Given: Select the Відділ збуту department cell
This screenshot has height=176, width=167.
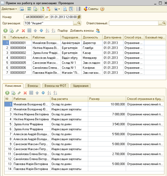Looking at the screenshot, I should point(71,58).
